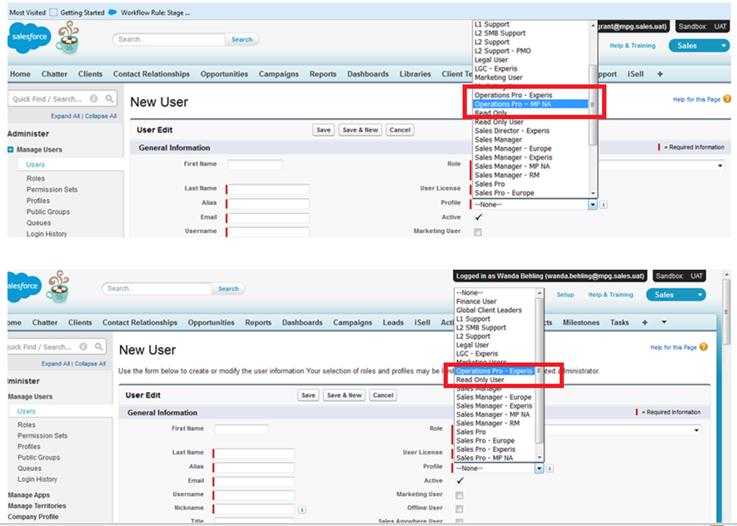Open Profile dropdown arrow in bottom screenshot

click(539, 469)
